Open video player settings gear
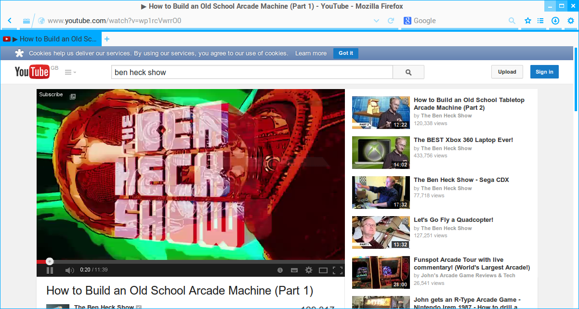The width and height of the screenshot is (579, 309). [x=309, y=270]
